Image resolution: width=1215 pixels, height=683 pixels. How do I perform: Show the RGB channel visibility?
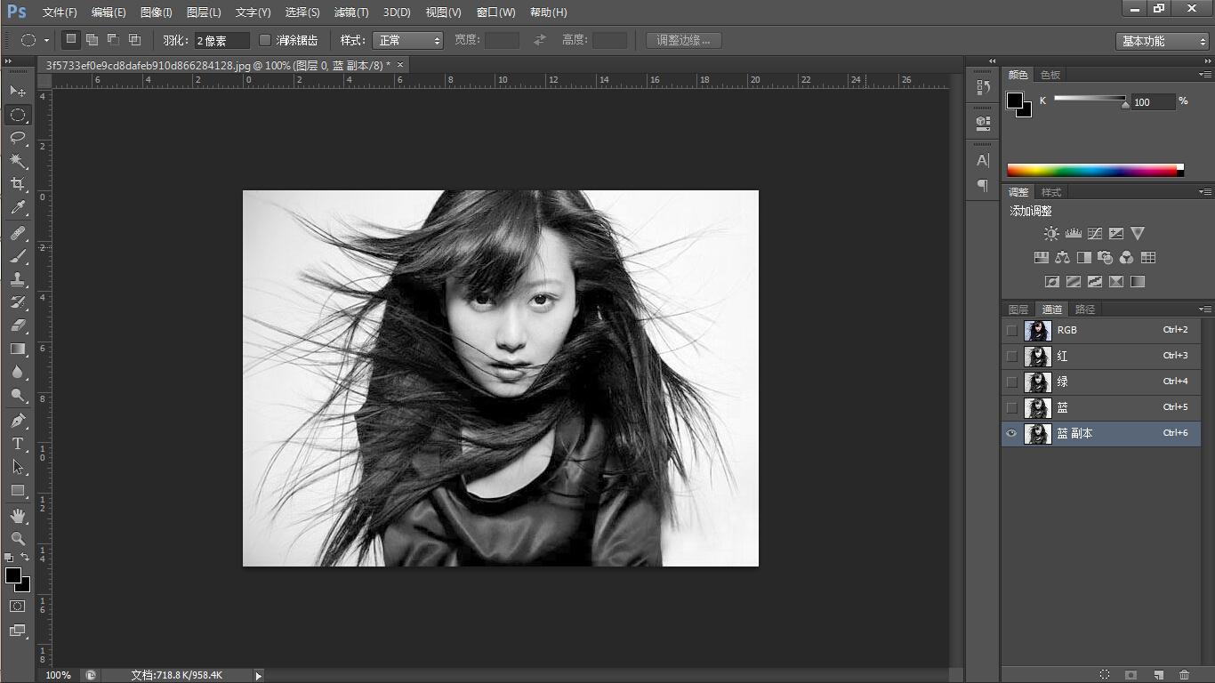click(x=1011, y=330)
